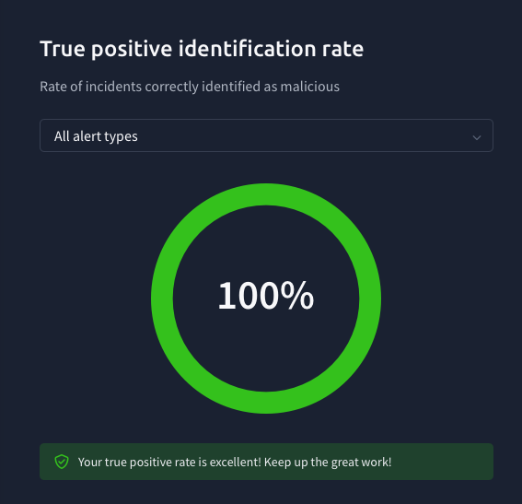Select the word "rate" in the heading
The height and width of the screenshot is (504, 522).
[342, 50]
